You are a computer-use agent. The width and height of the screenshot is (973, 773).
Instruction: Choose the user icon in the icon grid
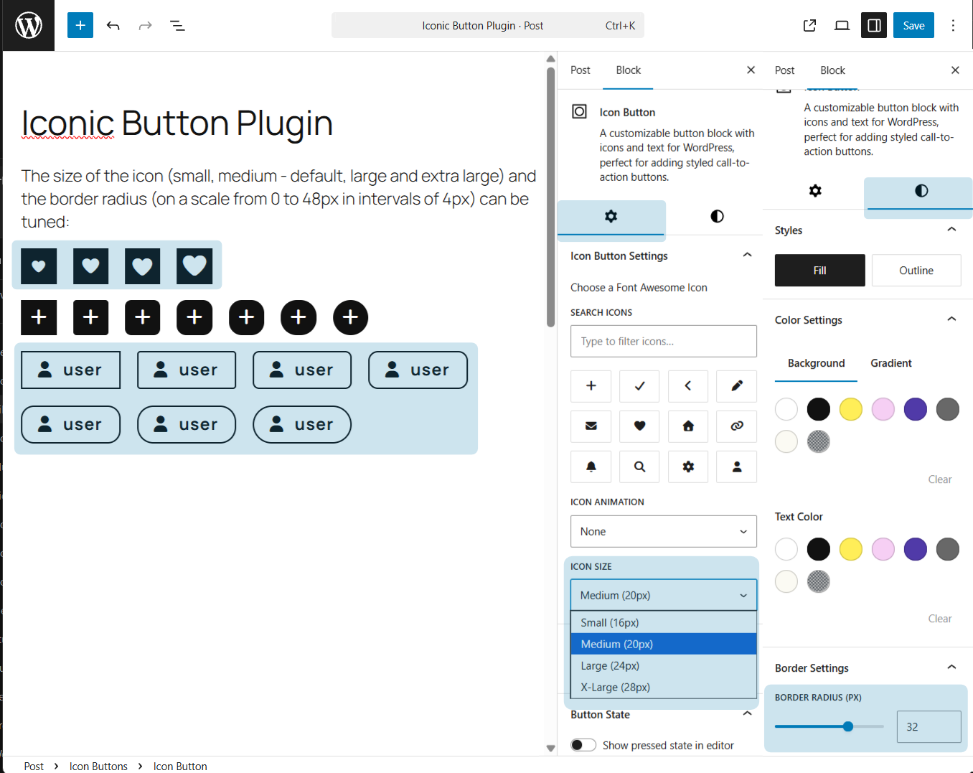[737, 467]
